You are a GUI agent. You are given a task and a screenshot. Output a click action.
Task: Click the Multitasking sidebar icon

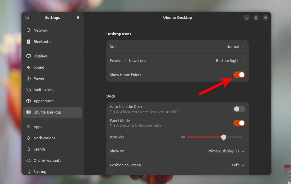click(x=28, y=90)
